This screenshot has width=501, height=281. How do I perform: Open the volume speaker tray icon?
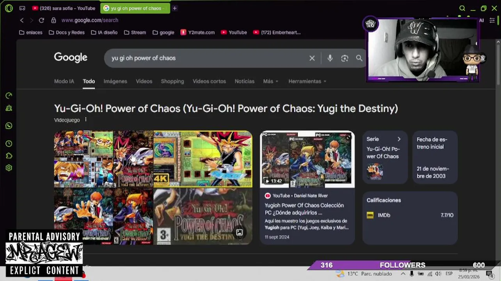[x=438, y=274]
